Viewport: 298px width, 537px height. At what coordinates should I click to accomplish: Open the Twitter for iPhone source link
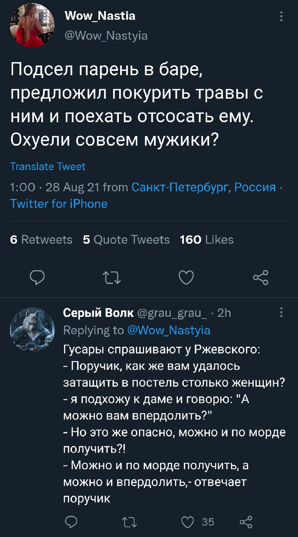59,203
